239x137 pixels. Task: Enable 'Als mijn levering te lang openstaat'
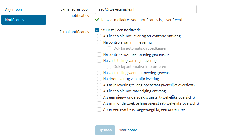coord(99,85)
